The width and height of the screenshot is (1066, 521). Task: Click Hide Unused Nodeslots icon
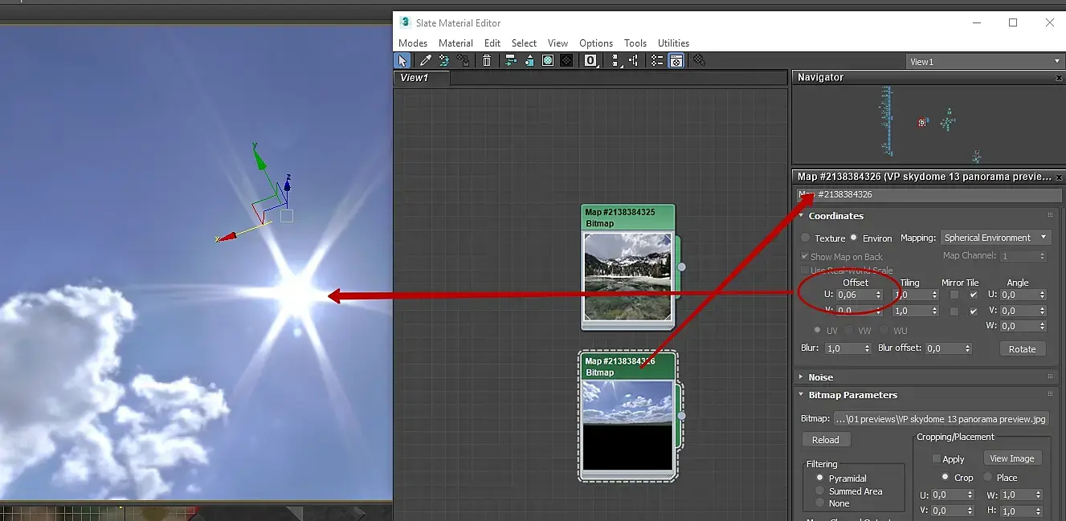529,60
